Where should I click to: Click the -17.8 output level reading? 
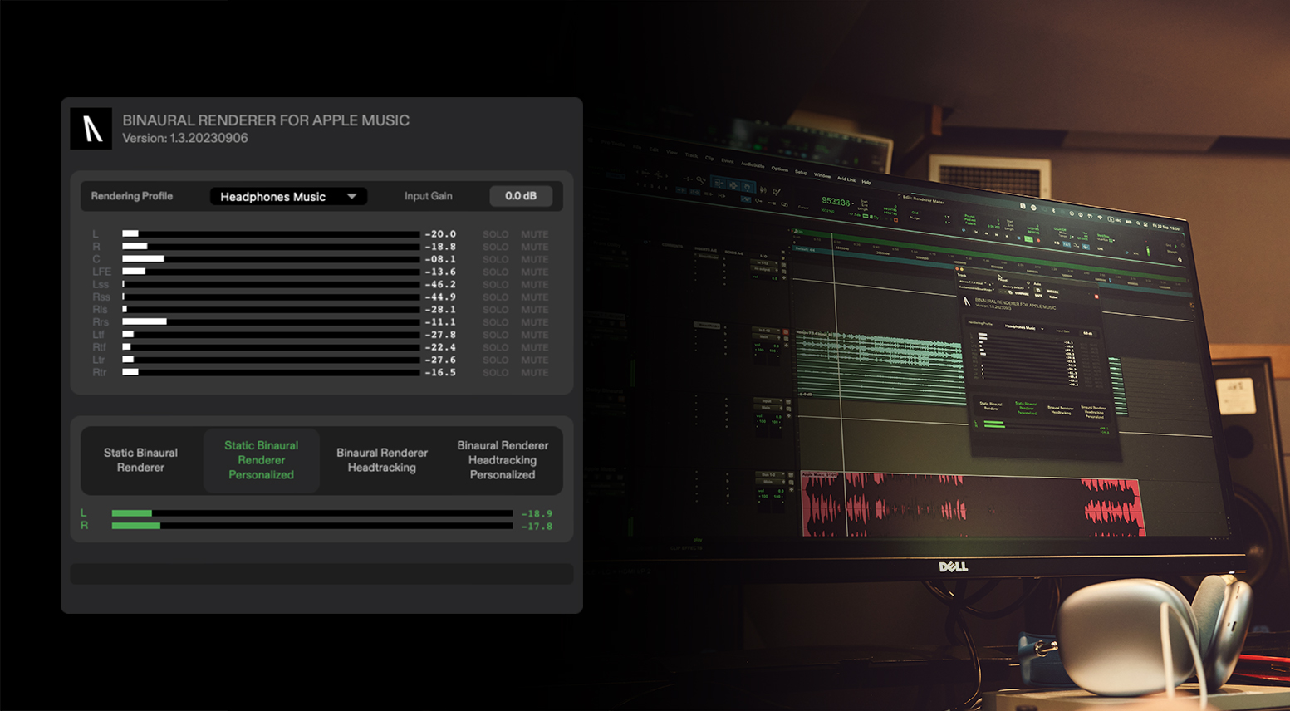click(x=537, y=526)
